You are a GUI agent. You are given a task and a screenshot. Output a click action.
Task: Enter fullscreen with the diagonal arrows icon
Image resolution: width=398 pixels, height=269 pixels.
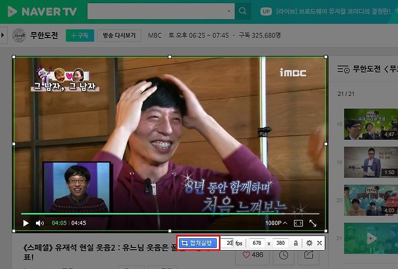[x=313, y=223]
